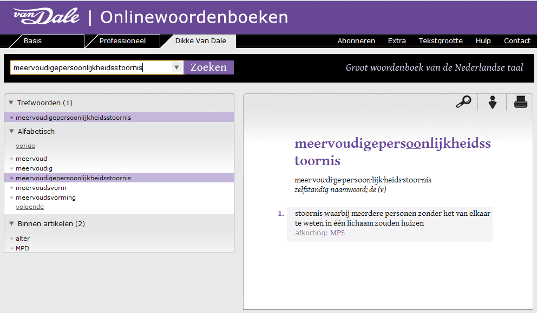Screen dimensions: 537x313
Task: Open the alter article
Action: coord(23,238)
